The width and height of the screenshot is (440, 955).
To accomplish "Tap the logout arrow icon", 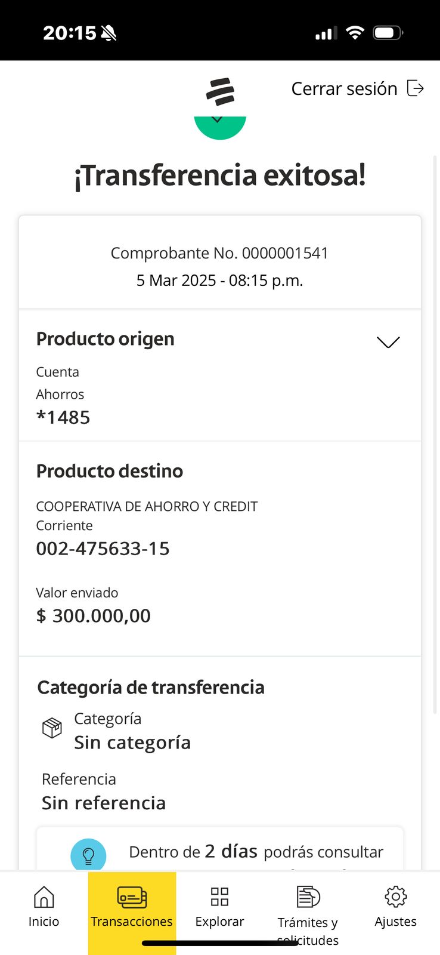I will (415, 88).
